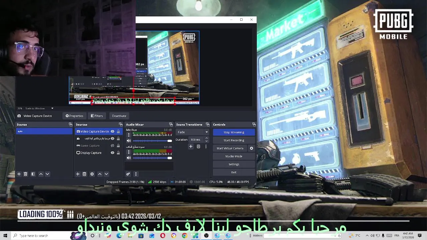427x240 pixels.
Task: Undock the Audio Mixer panel
Action: 171,125
